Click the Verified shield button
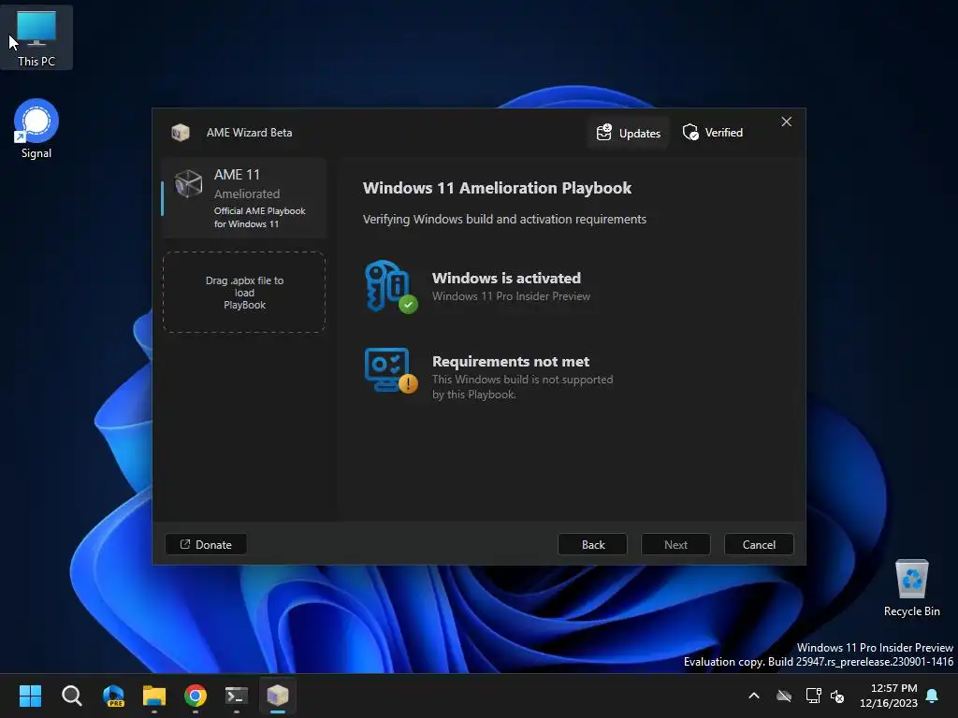Screen dimensions: 958x718 pos(712,133)
